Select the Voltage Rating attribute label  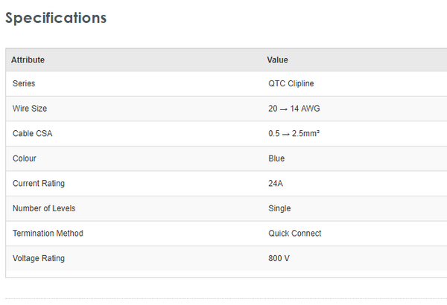coord(39,258)
